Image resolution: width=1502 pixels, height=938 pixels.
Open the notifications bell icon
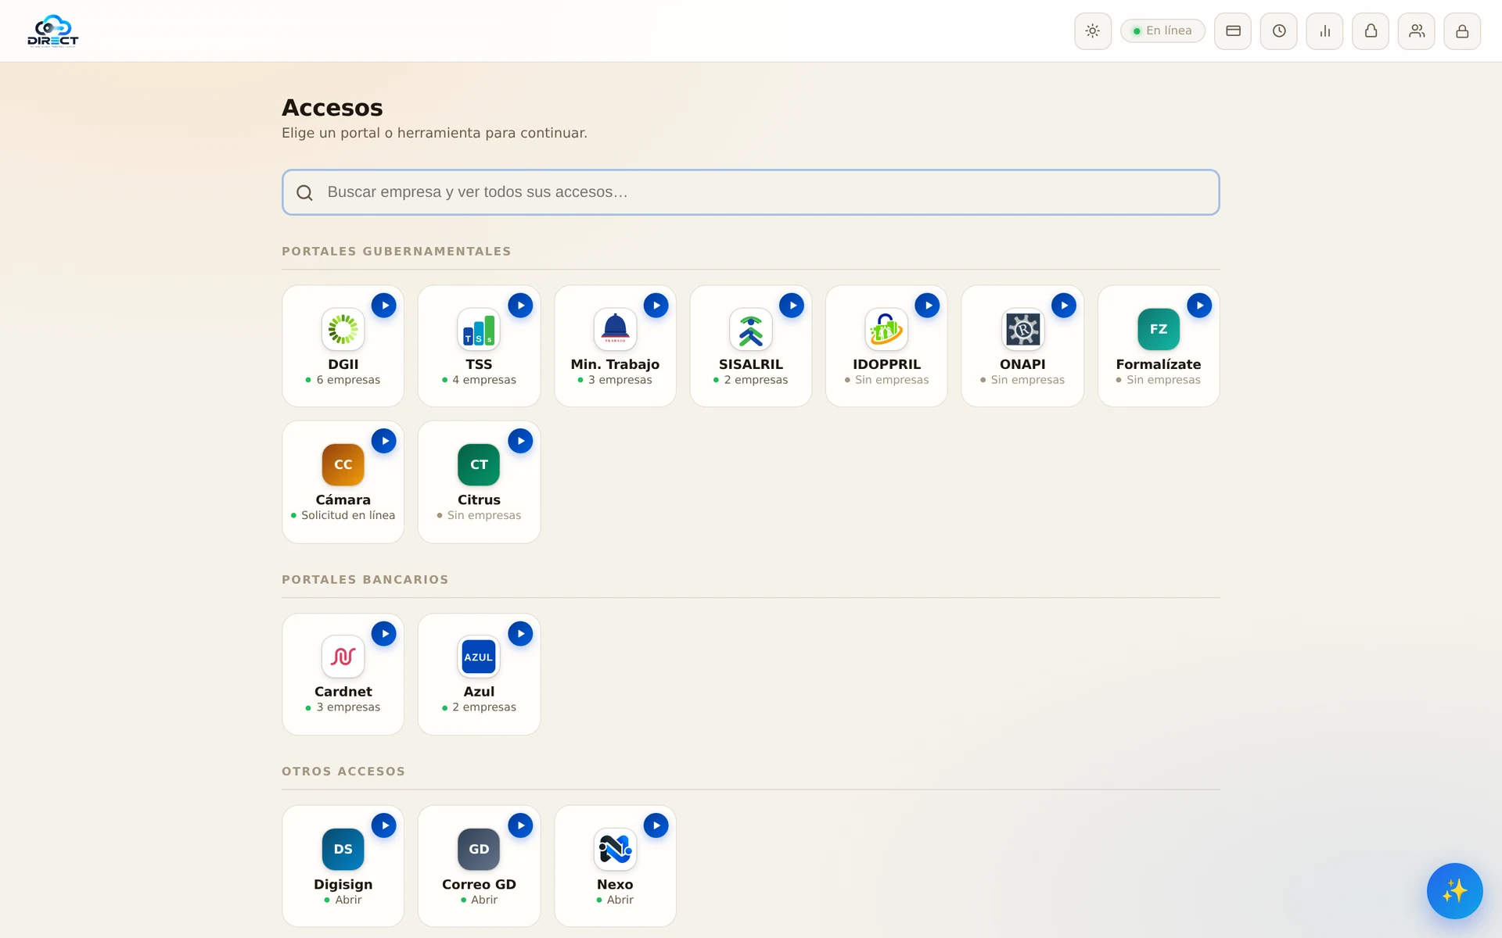point(1371,31)
